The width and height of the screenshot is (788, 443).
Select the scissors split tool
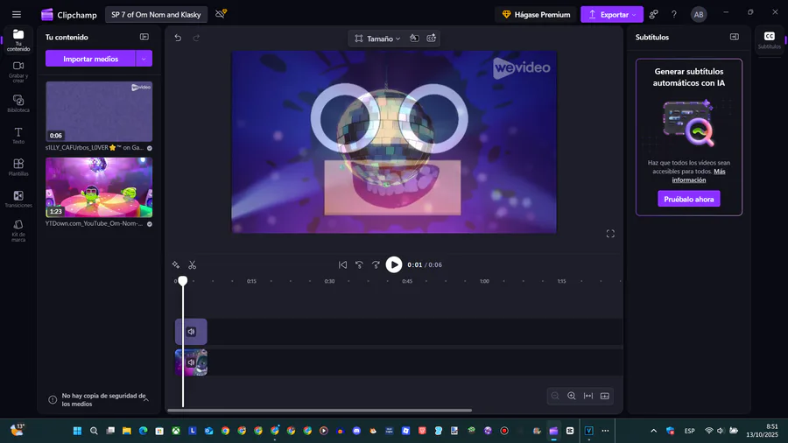click(x=192, y=264)
